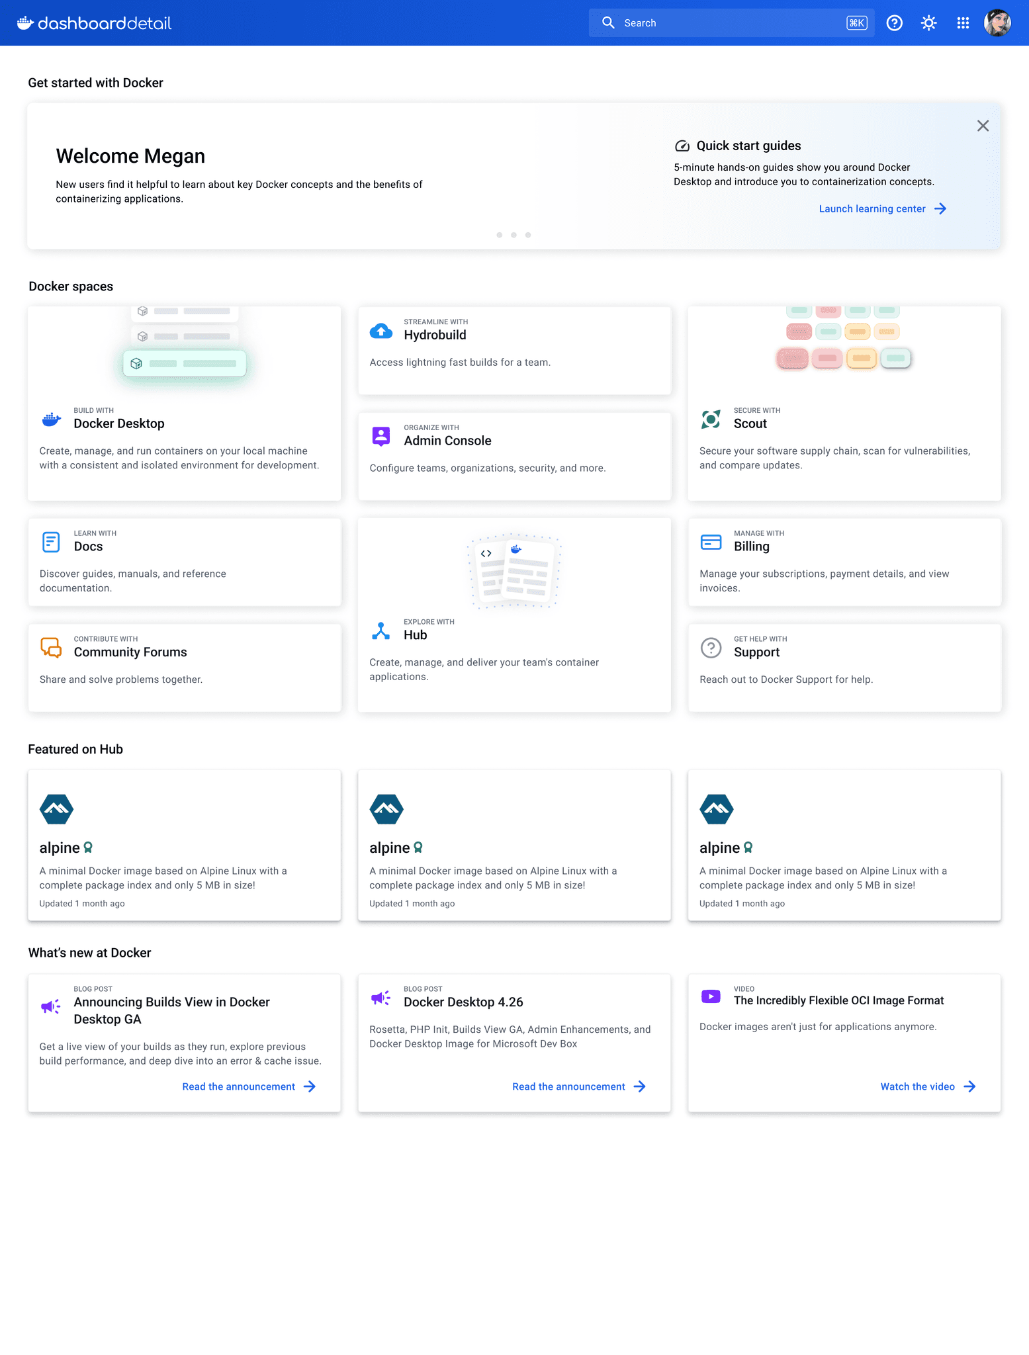
Task: Click the Admin Console person icon
Action: [380, 436]
